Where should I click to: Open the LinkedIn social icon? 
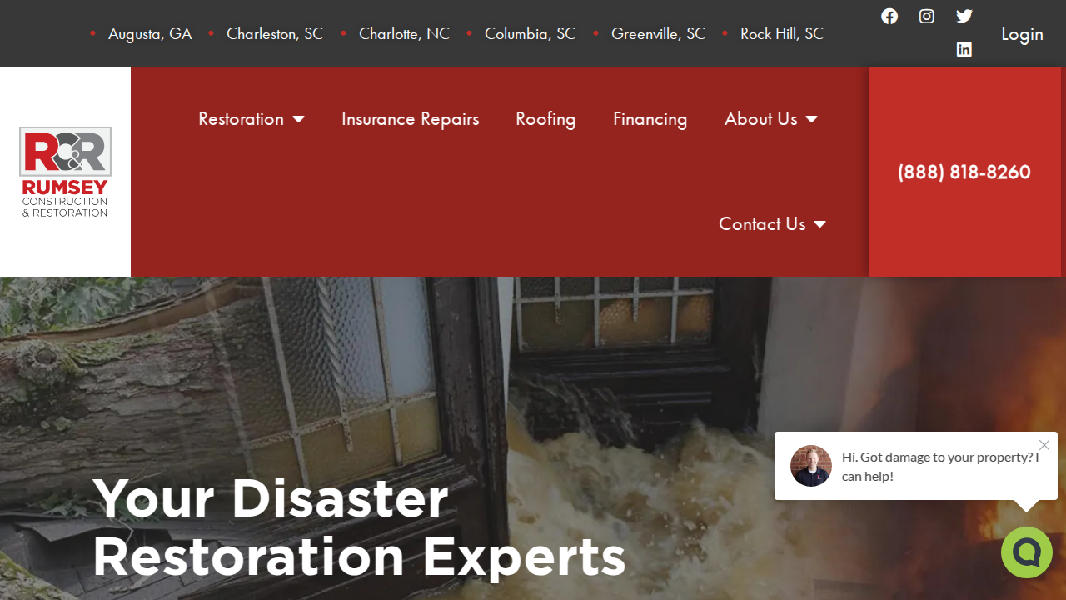(964, 50)
